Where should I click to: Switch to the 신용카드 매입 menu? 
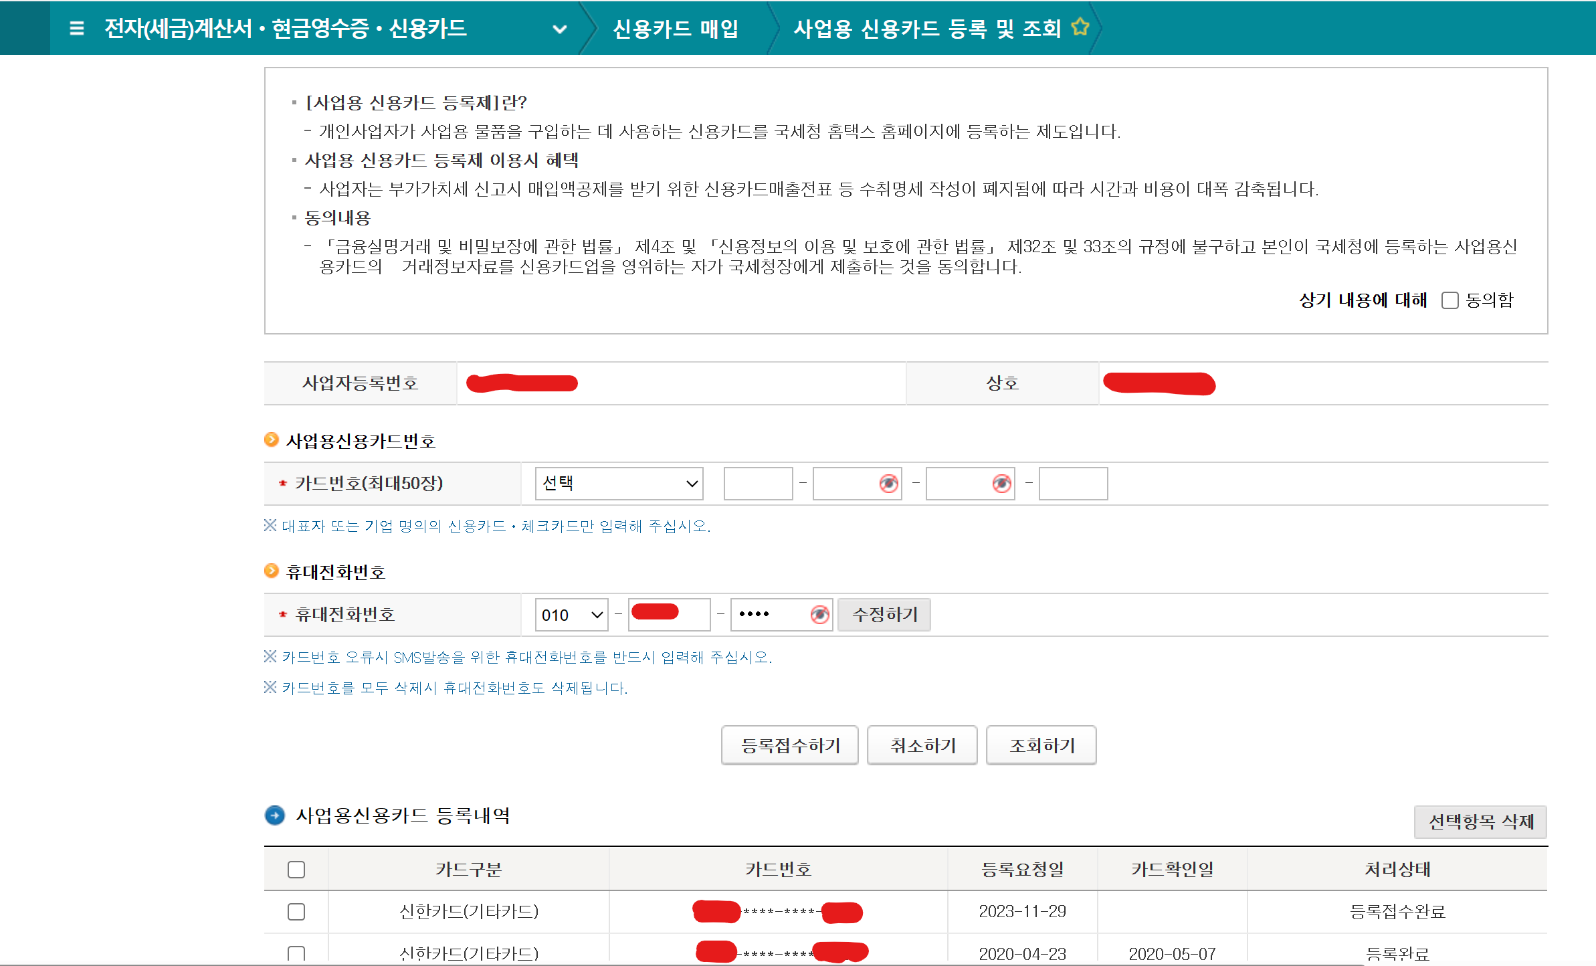[x=676, y=27]
